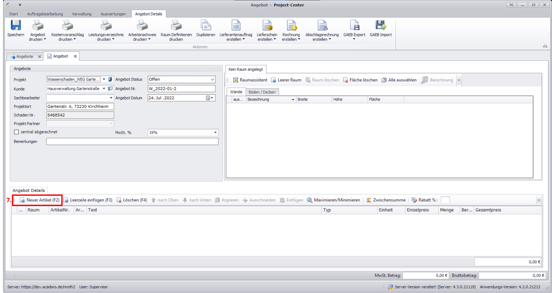Screen dimensions: 552x293
Task: Click the Duplizieren ribbon icon
Action: (205, 25)
